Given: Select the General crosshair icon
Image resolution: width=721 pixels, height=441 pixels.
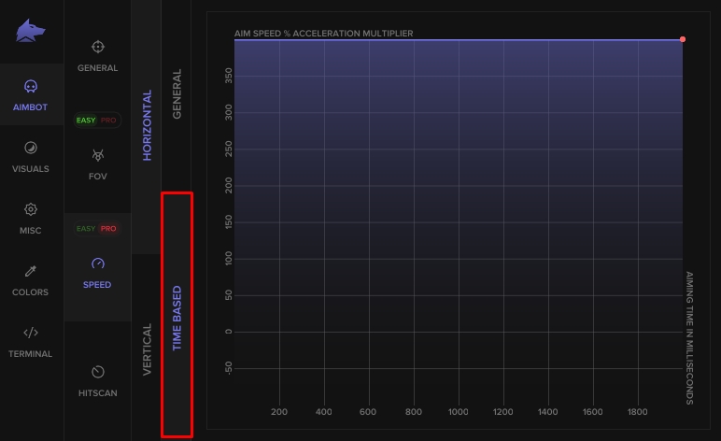Looking at the screenshot, I should 97,47.
